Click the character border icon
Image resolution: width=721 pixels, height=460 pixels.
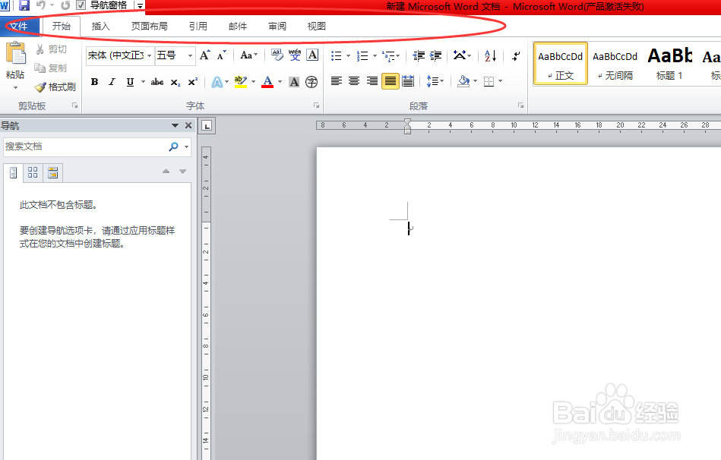(x=312, y=55)
